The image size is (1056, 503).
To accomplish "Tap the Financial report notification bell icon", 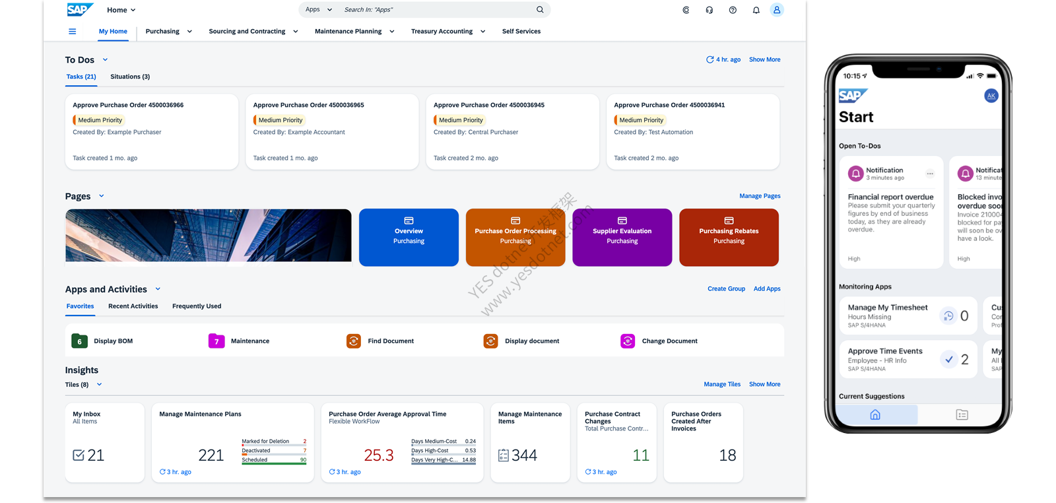I will (856, 174).
